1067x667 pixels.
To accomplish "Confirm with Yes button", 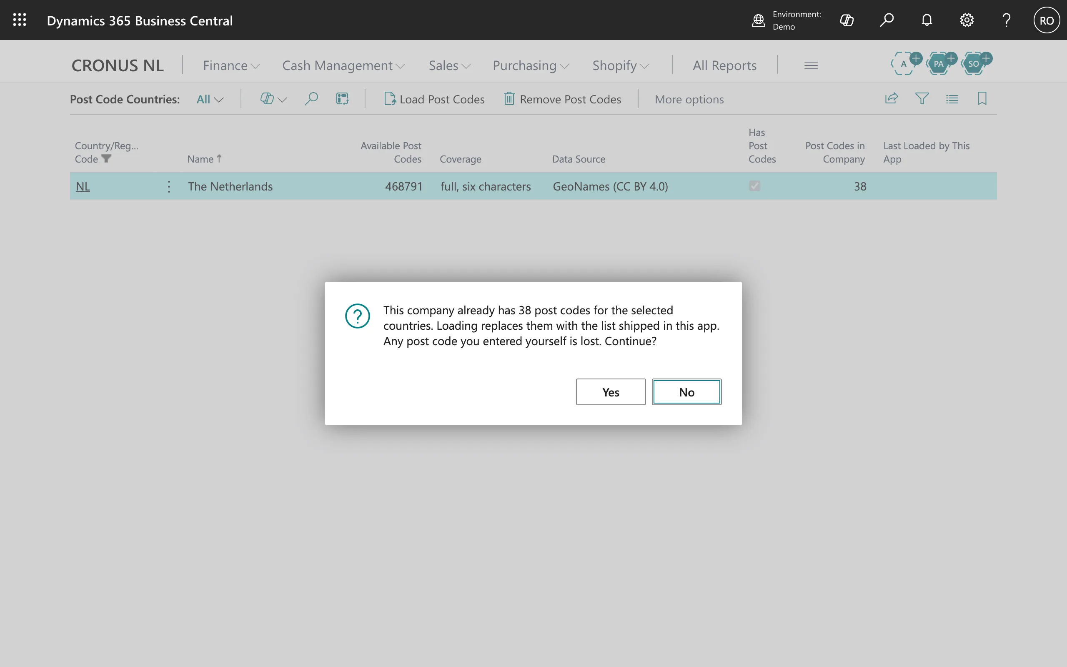I will click(x=611, y=392).
